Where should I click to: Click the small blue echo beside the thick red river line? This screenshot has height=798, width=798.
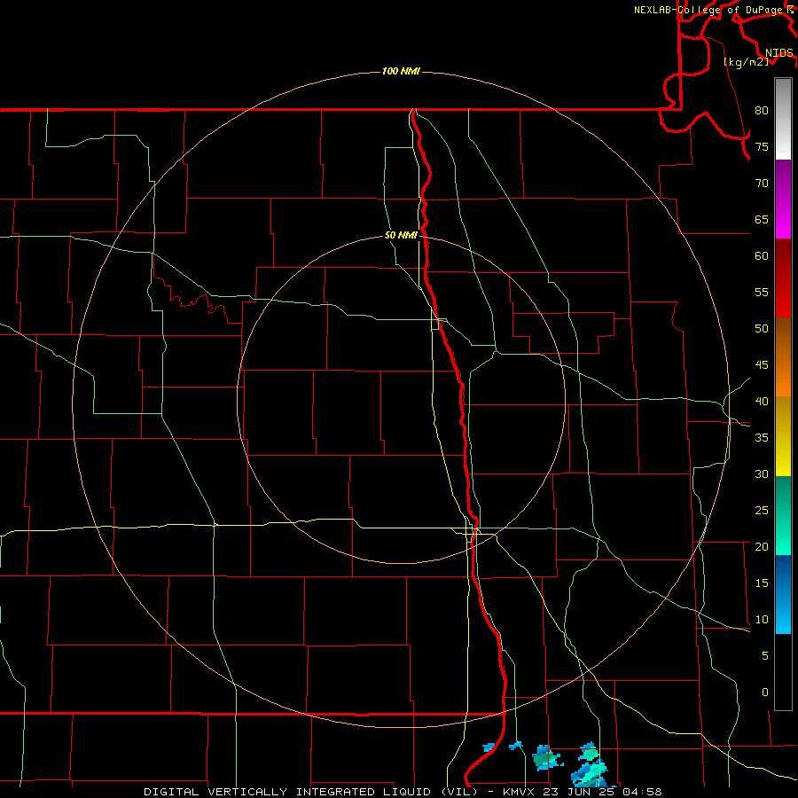tap(489, 747)
